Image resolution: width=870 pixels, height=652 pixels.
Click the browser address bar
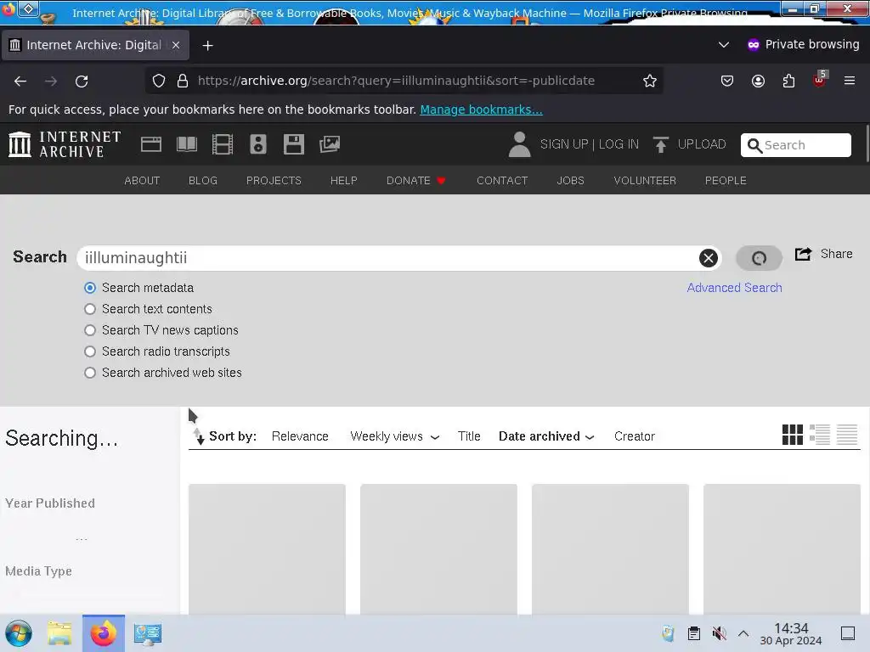click(404, 81)
